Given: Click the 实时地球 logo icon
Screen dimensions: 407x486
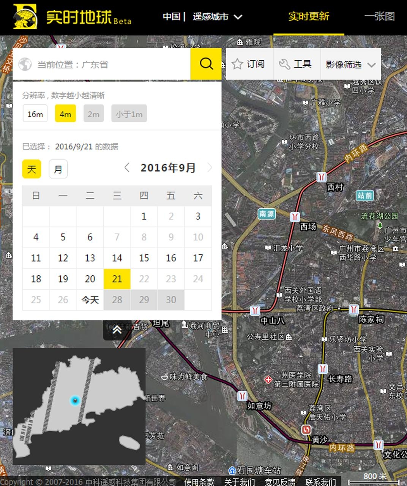Looking at the screenshot, I should point(25,17).
